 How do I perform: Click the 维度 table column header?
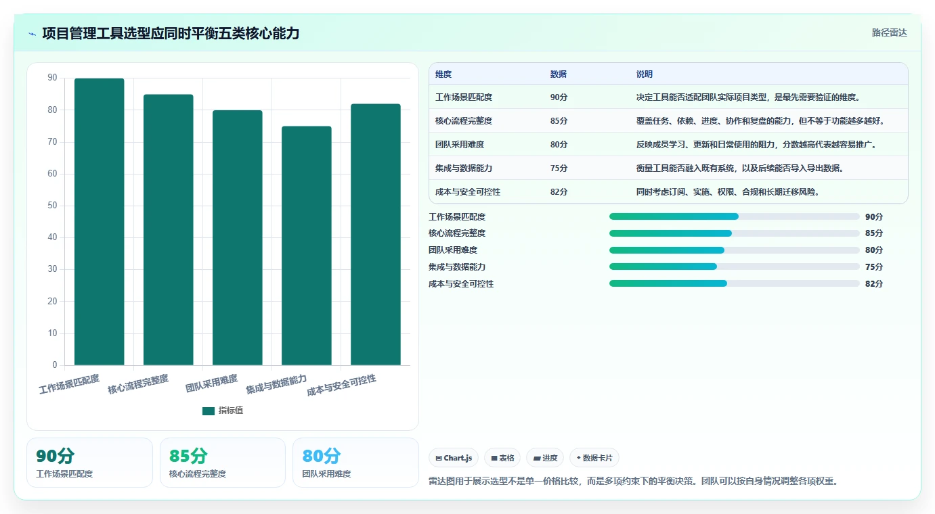443,74
